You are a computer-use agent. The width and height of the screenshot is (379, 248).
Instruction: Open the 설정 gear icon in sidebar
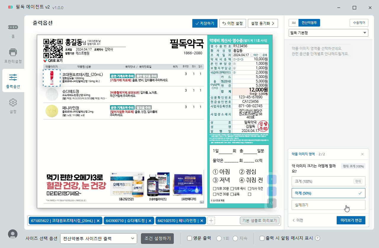(x=13, y=102)
